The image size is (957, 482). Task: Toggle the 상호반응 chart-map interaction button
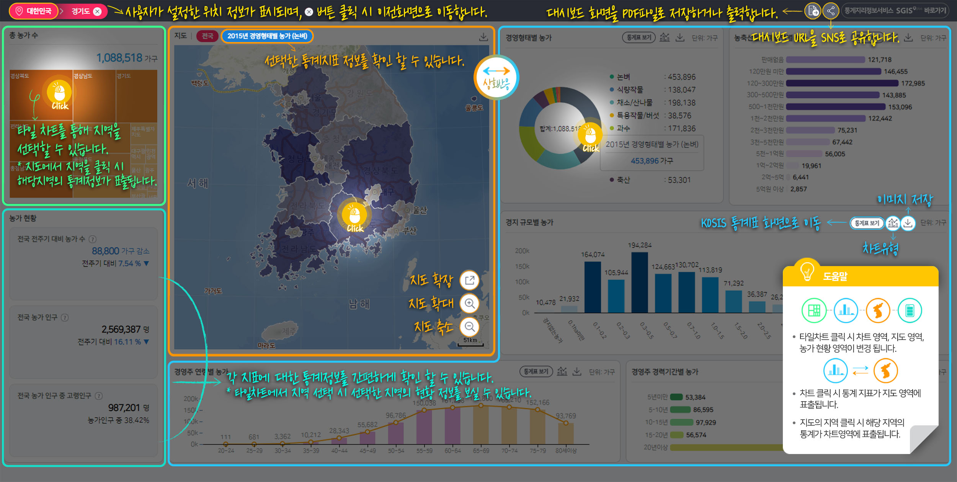click(496, 78)
